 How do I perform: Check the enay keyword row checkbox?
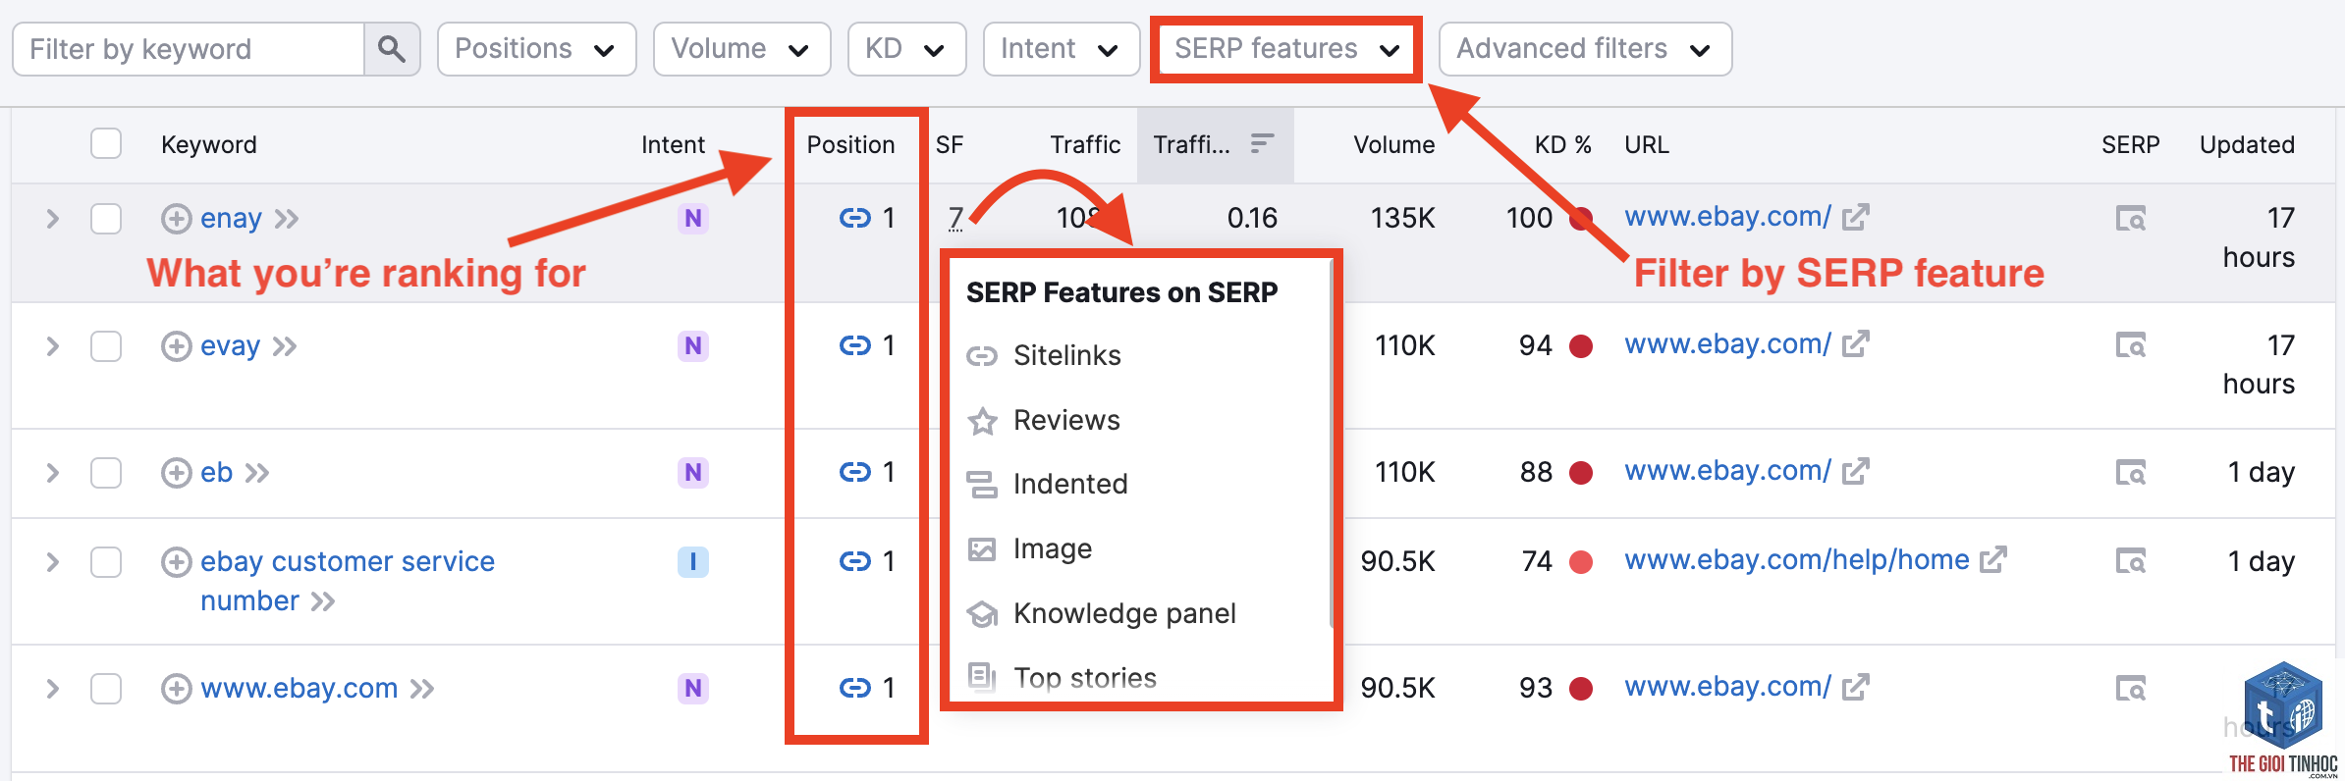click(106, 218)
